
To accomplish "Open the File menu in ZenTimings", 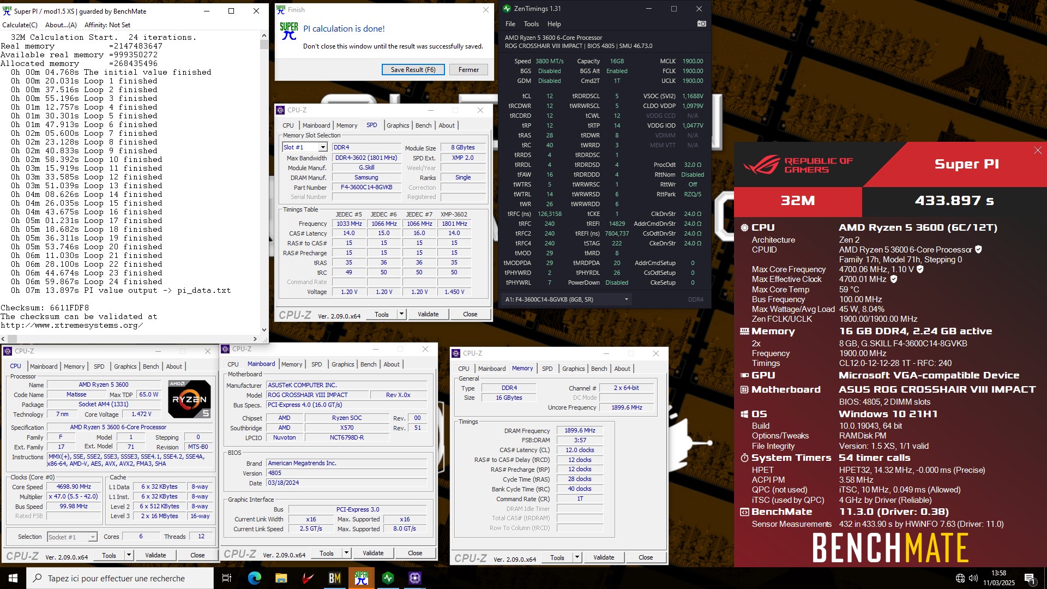I will 510,24.
